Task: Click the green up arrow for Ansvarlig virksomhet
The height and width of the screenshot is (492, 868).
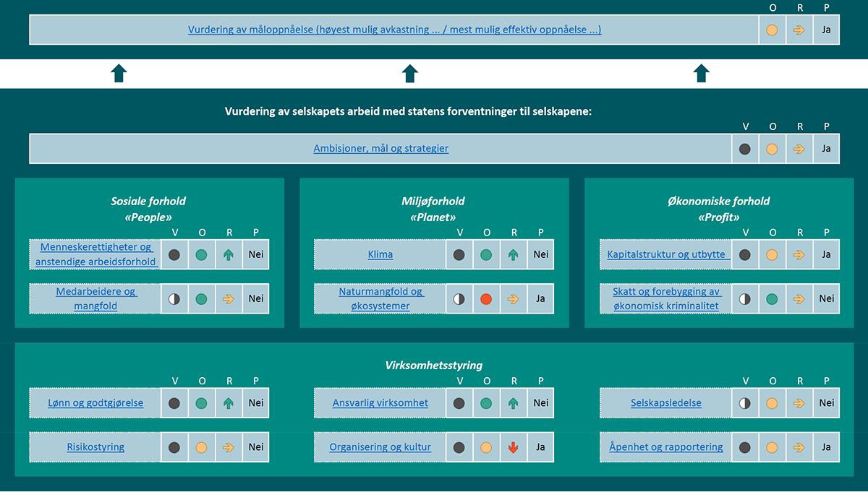Action: pyautogui.click(x=514, y=403)
